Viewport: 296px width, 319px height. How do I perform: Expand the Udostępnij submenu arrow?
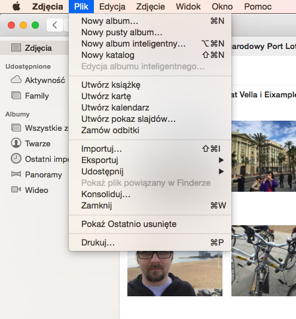tap(221, 171)
